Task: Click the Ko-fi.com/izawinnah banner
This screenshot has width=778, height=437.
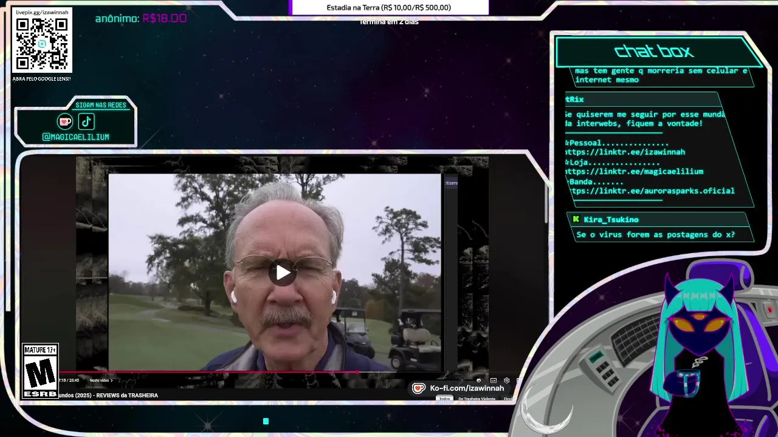Action: pyautogui.click(x=459, y=388)
